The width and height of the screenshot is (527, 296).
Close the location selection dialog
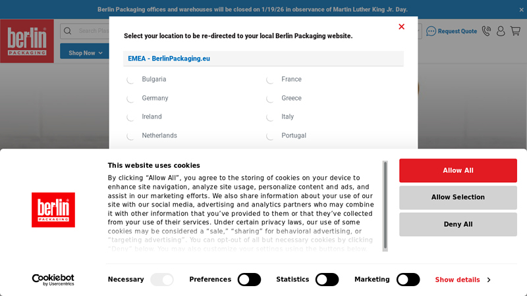[401, 27]
